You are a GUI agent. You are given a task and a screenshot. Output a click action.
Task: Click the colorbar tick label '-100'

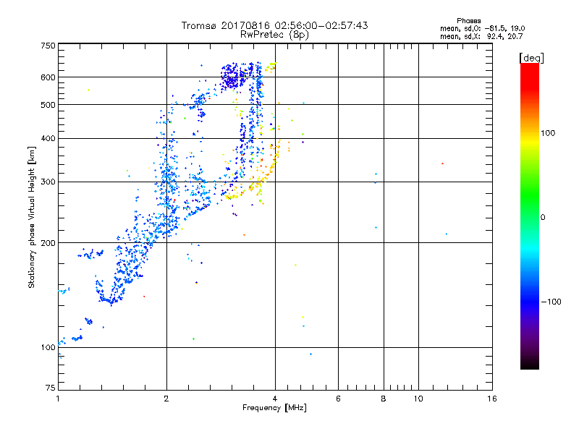click(x=551, y=302)
